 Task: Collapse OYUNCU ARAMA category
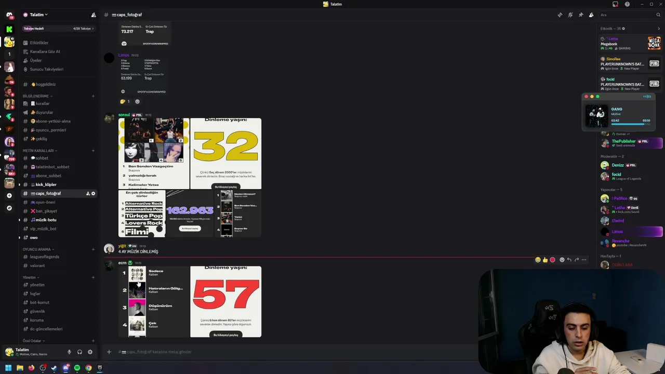pyautogui.click(x=38, y=249)
